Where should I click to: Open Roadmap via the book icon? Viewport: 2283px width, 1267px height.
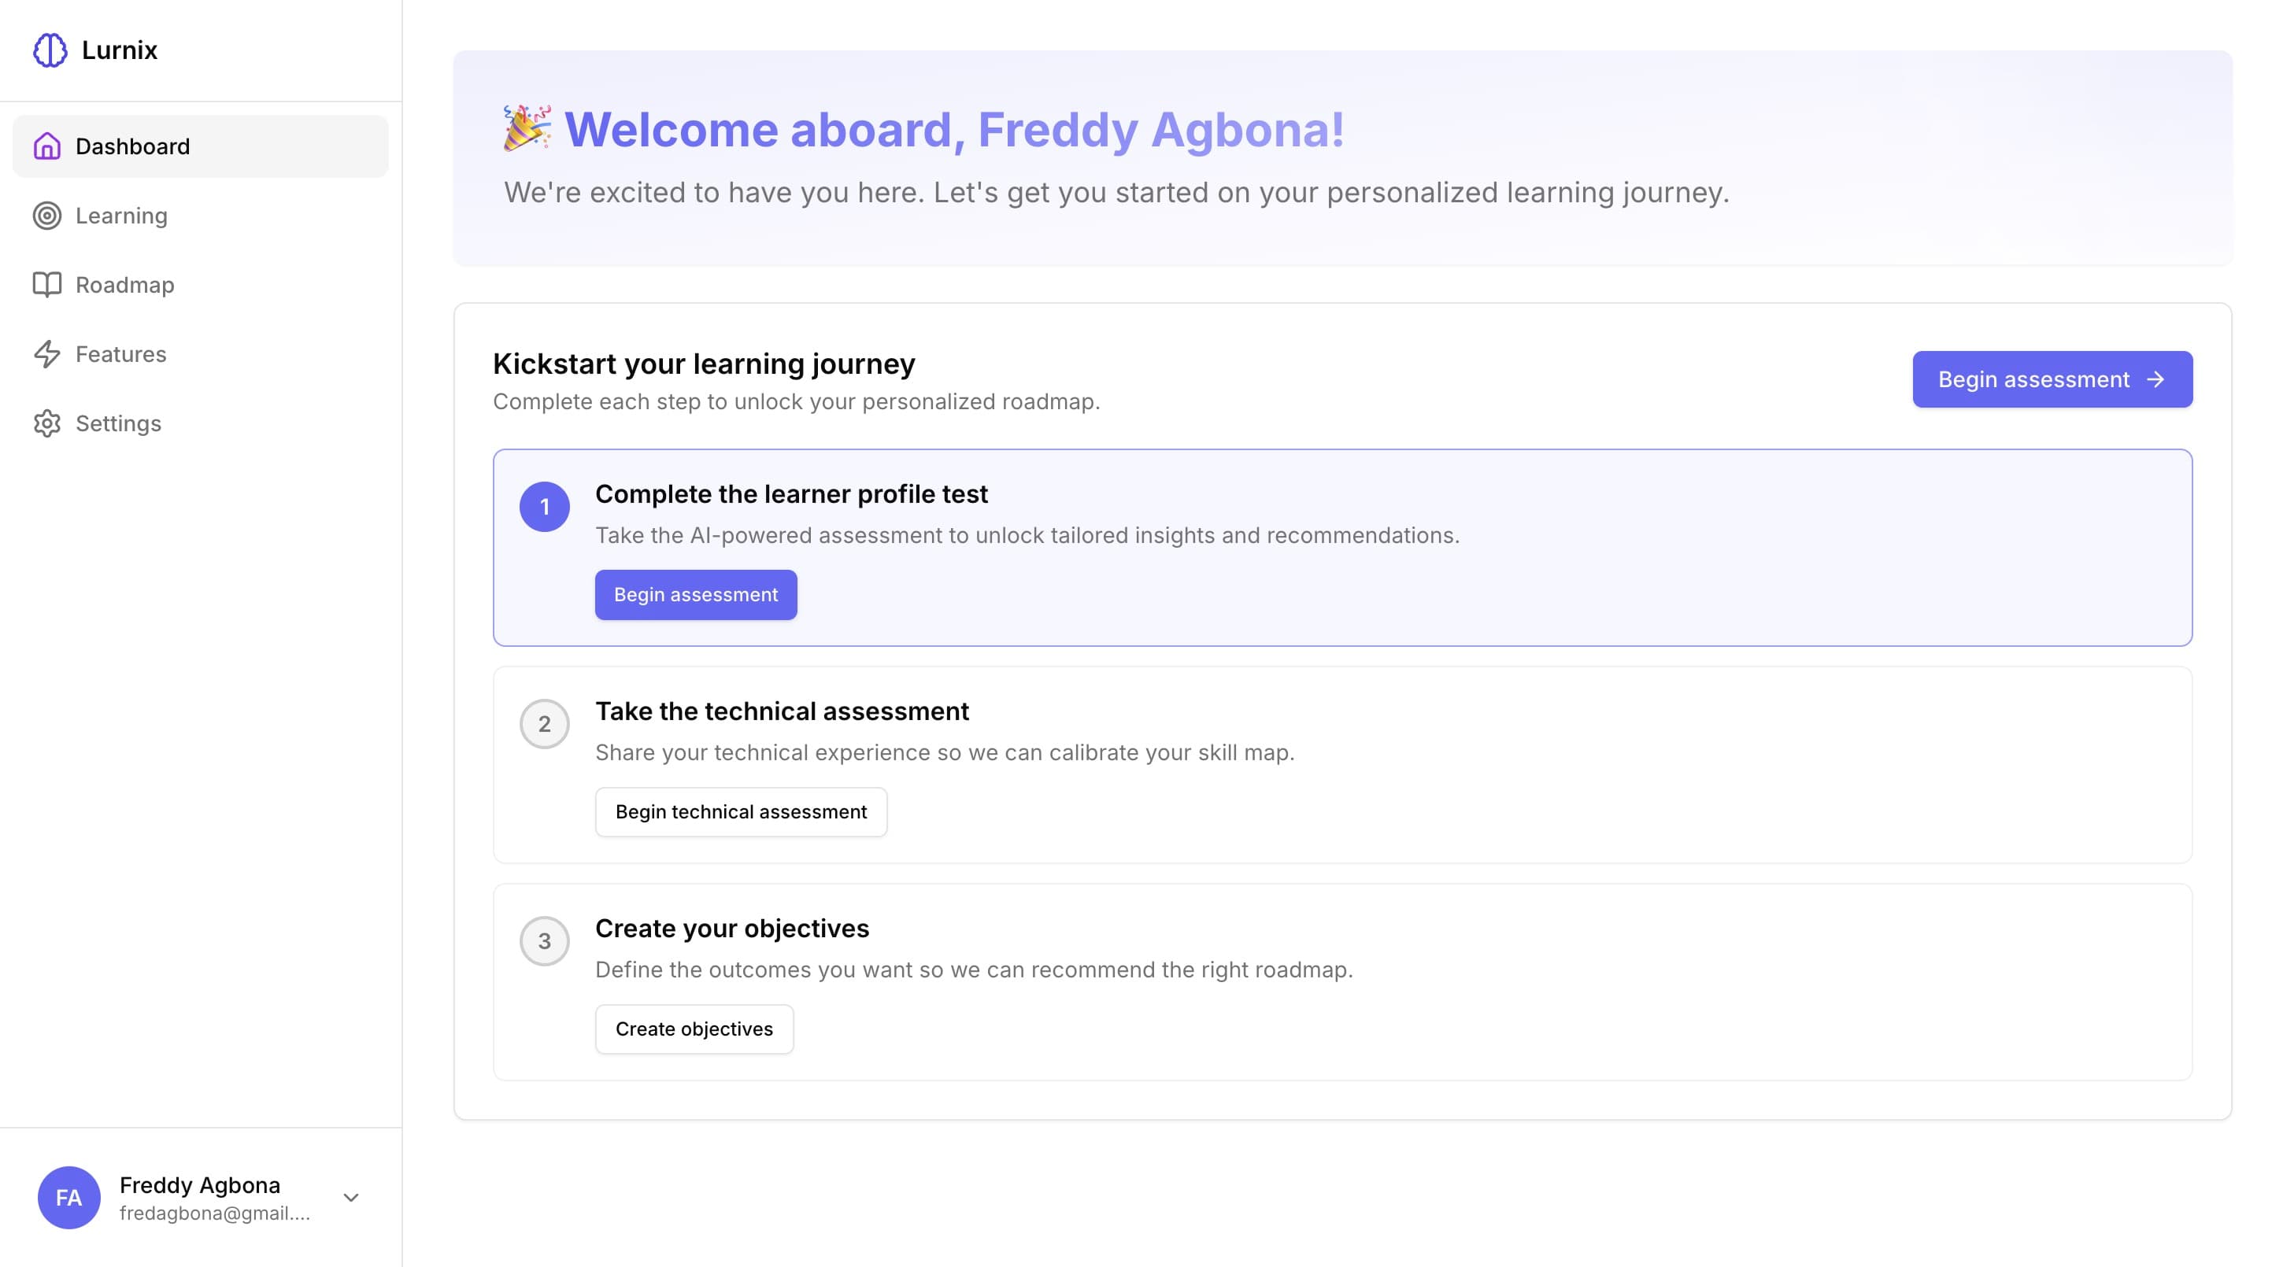(48, 284)
